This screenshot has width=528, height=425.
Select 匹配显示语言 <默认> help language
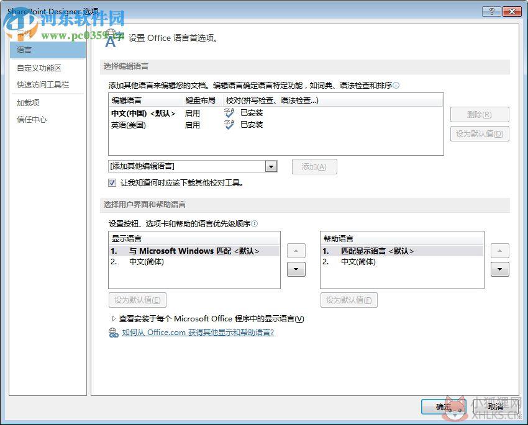[402, 251]
